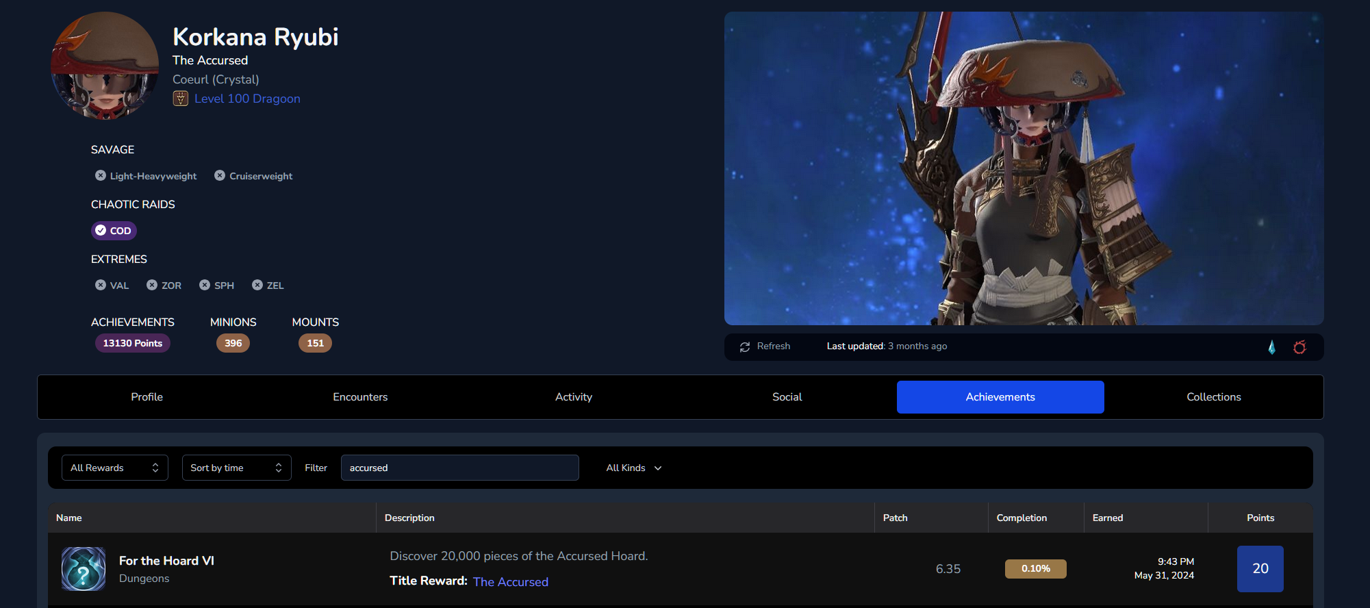Click the Points column header

pyautogui.click(x=1260, y=518)
